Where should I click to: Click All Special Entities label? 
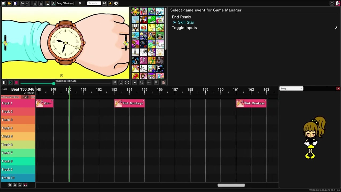(x=10, y=97)
